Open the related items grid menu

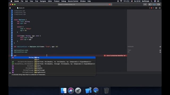[10, 8]
